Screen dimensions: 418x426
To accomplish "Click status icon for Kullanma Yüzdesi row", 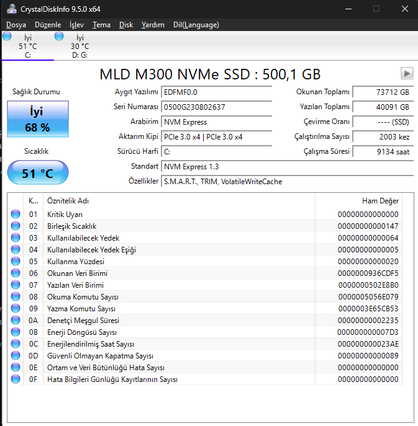I will (16, 261).
